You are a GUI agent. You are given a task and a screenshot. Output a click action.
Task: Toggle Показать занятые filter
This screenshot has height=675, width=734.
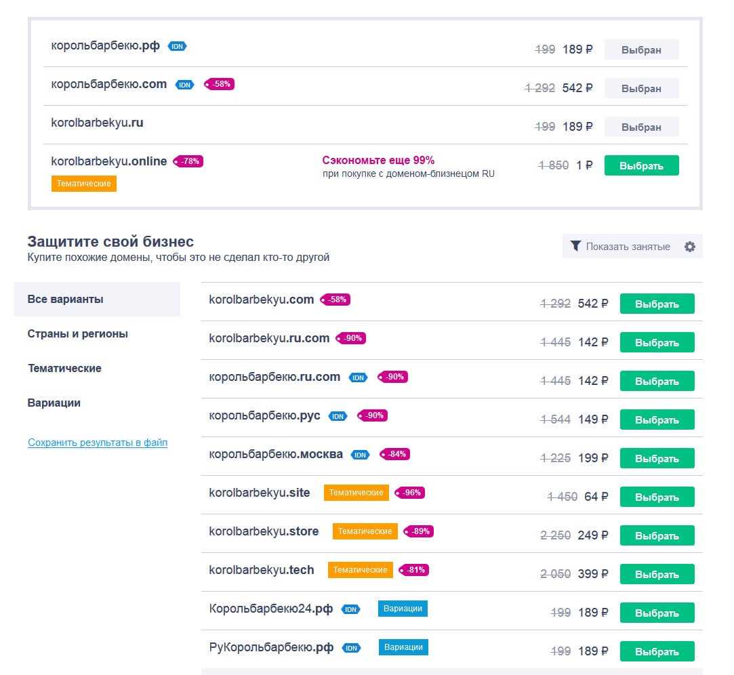(620, 247)
